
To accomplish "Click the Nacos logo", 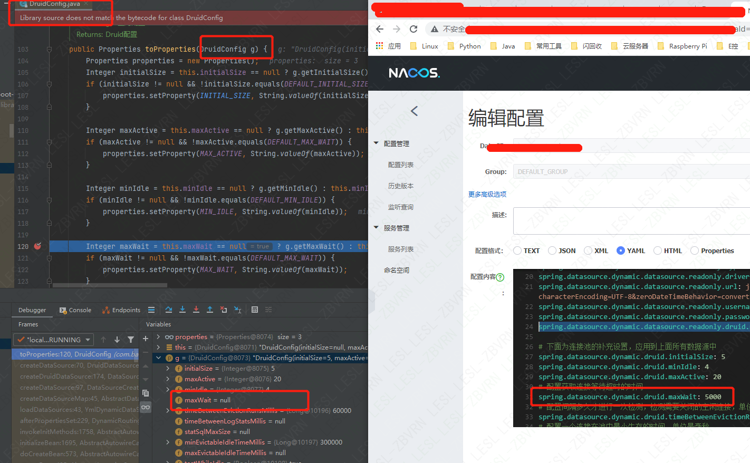I will click(x=414, y=73).
